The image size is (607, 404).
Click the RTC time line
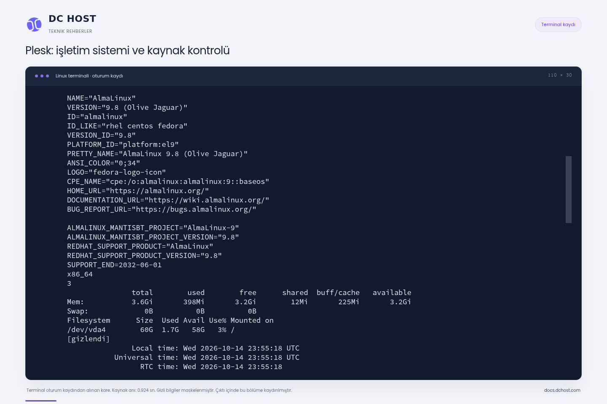point(211,367)
